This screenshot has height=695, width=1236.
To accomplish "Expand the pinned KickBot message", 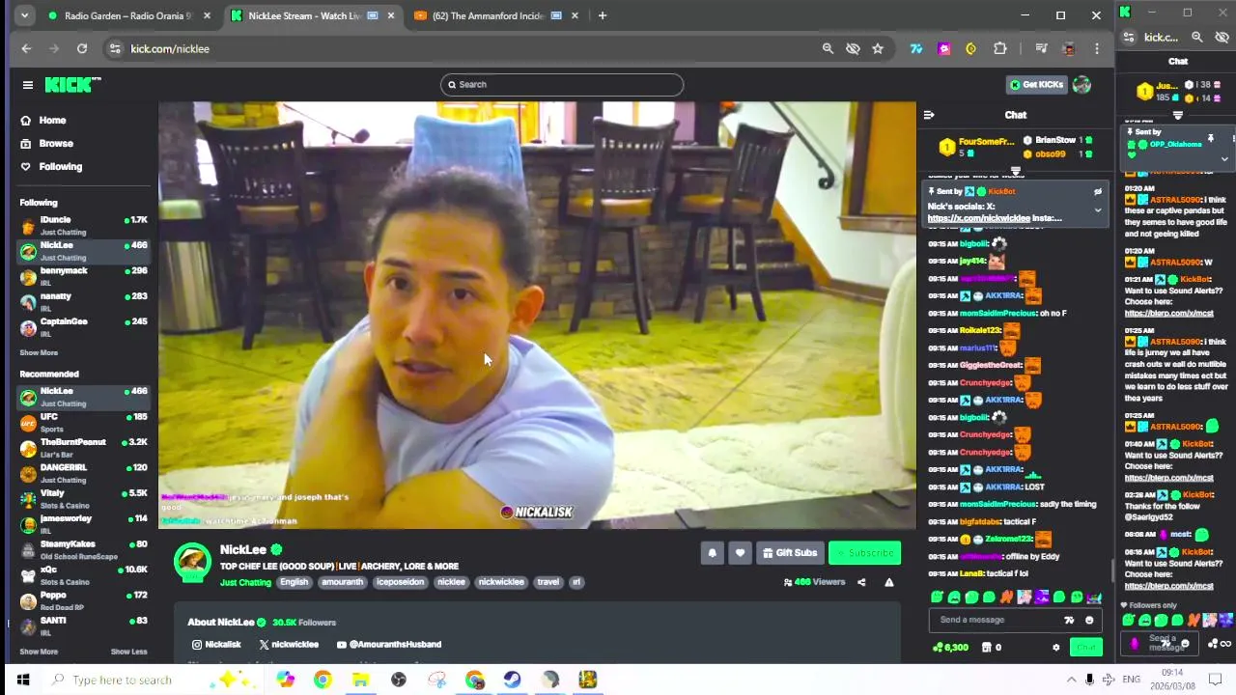I will pyautogui.click(x=1097, y=210).
